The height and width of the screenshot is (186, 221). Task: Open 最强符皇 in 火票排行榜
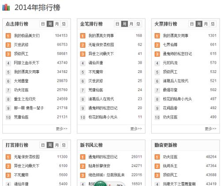tap(170, 90)
